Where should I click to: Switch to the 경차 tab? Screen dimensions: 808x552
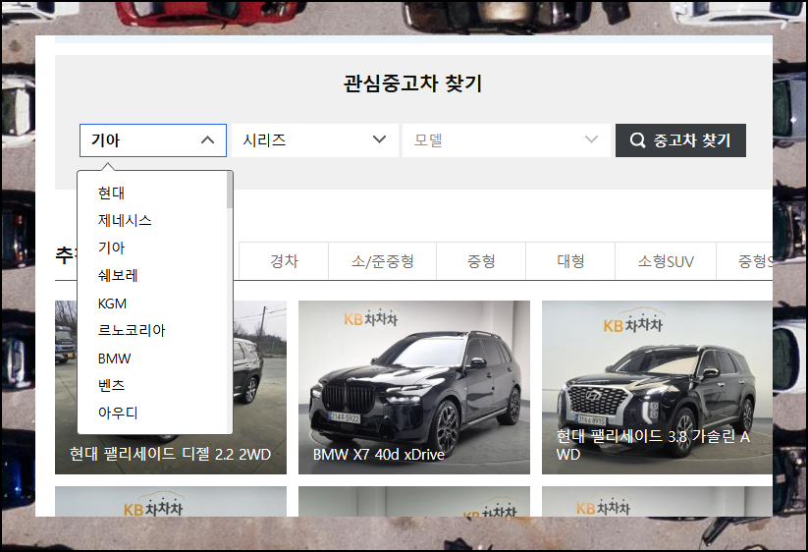coord(284,261)
